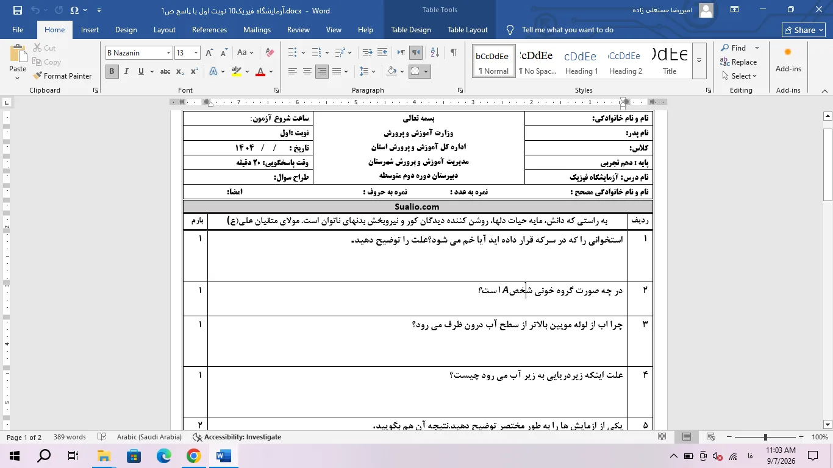Increase font size with grow-font icon
The height and width of the screenshot is (468, 833).
pos(210,53)
